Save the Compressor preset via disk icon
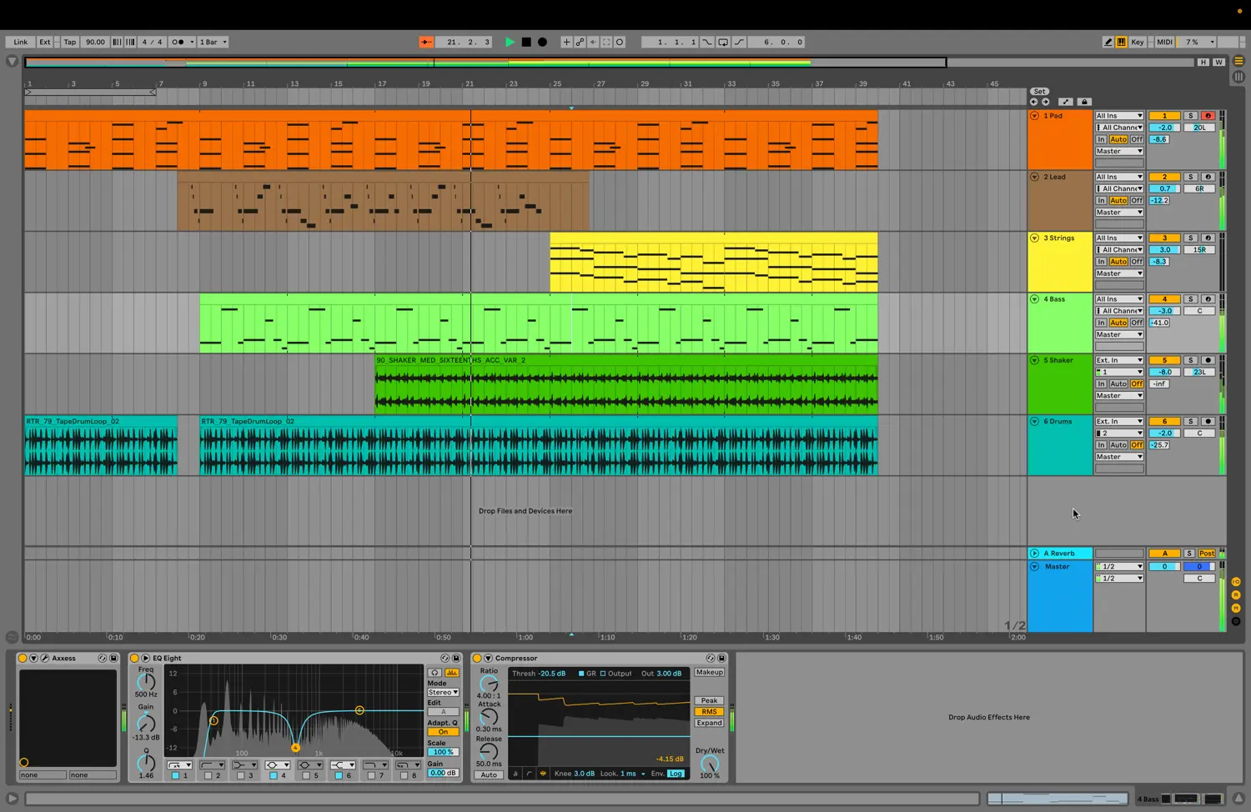Viewport: 1251px width, 812px height. pyautogui.click(x=721, y=658)
